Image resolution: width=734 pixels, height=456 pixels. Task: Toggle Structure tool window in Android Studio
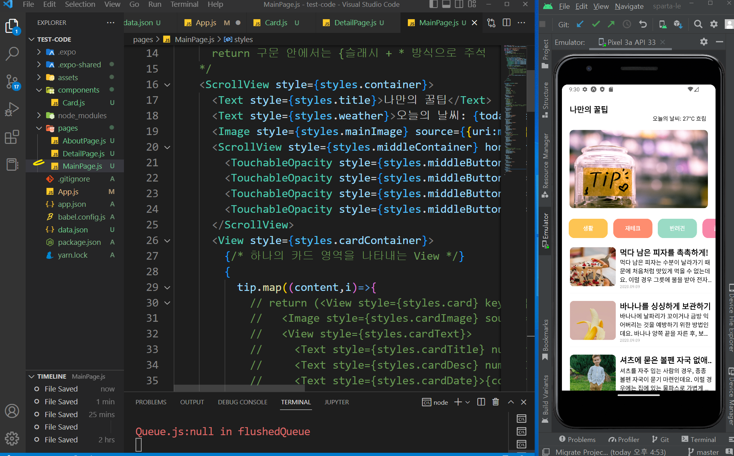(x=545, y=100)
